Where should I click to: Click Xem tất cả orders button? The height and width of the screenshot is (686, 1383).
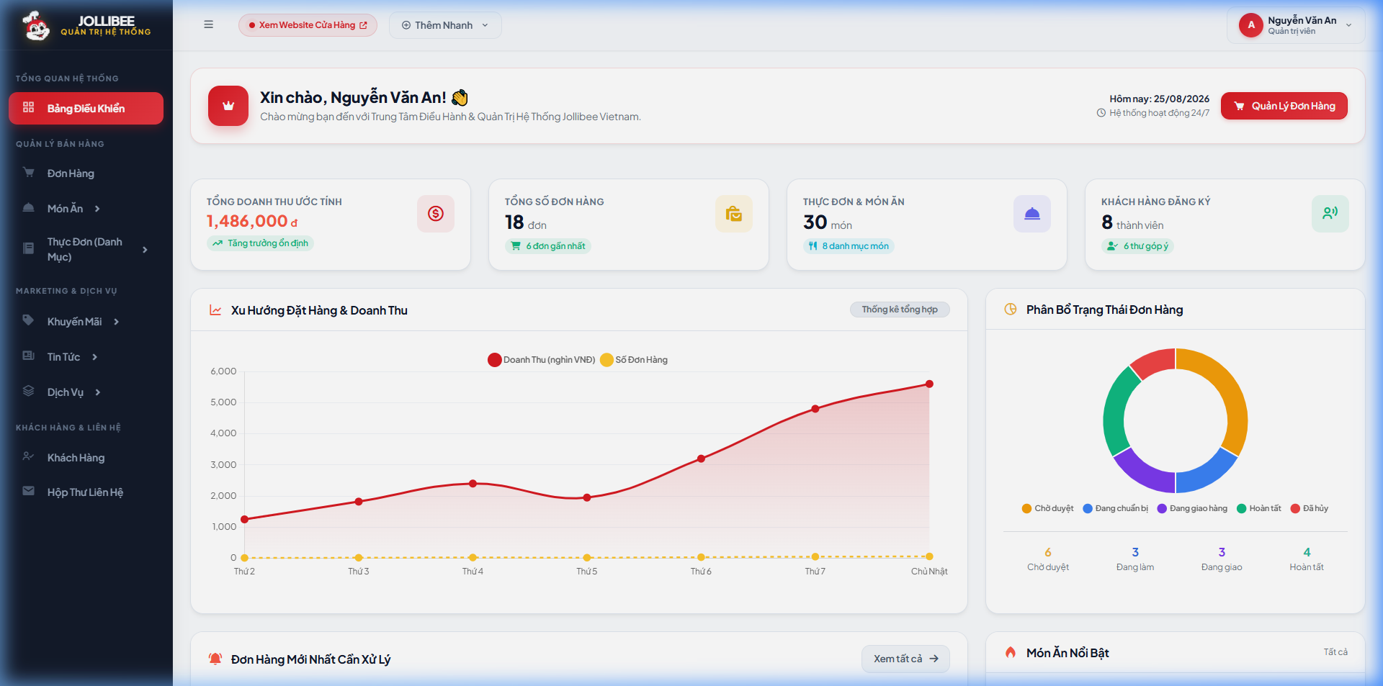[905, 659]
